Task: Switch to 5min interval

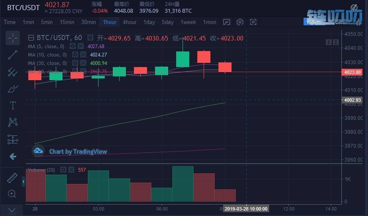Action: click(x=47, y=22)
